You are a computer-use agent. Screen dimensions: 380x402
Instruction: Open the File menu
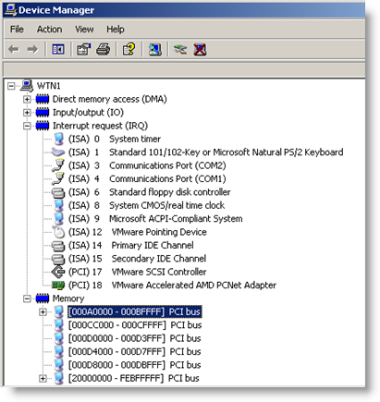pyautogui.click(x=17, y=30)
